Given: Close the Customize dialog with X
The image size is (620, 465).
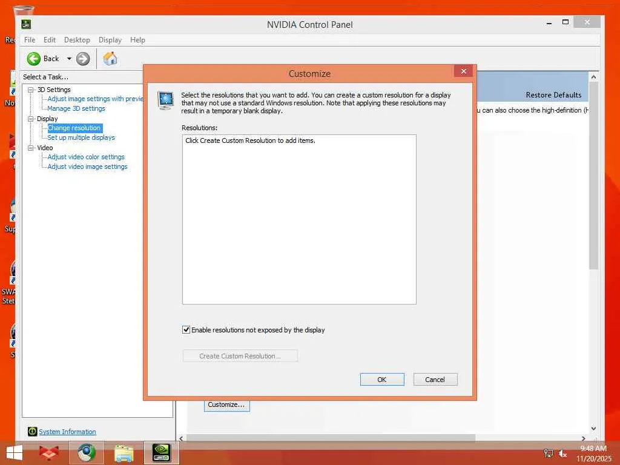Looking at the screenshot, I should click(x=463, y=71).
